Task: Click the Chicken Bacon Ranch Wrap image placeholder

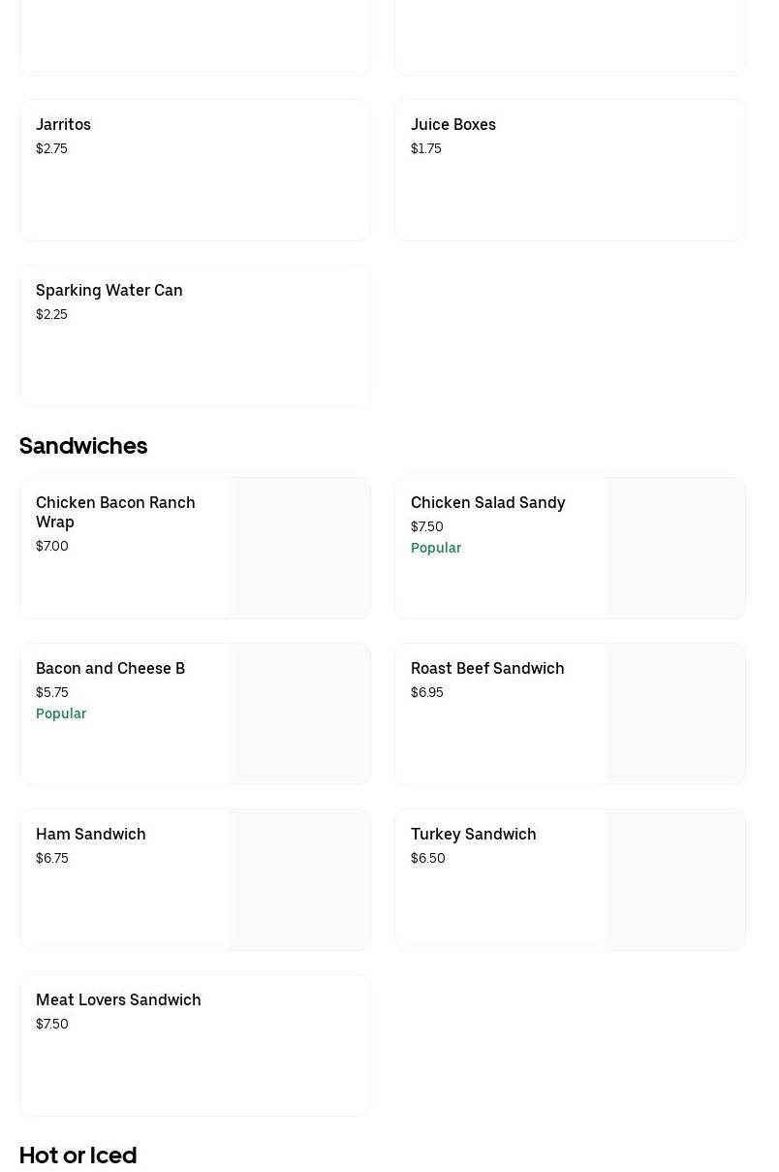Action: tap(300, 549)
